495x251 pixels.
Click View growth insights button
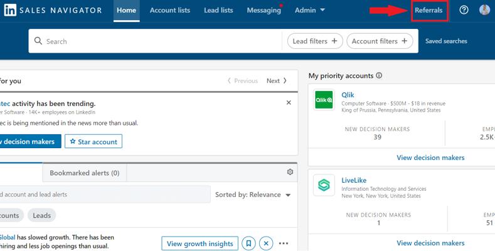pyautogui.click(x=200, y=243)
